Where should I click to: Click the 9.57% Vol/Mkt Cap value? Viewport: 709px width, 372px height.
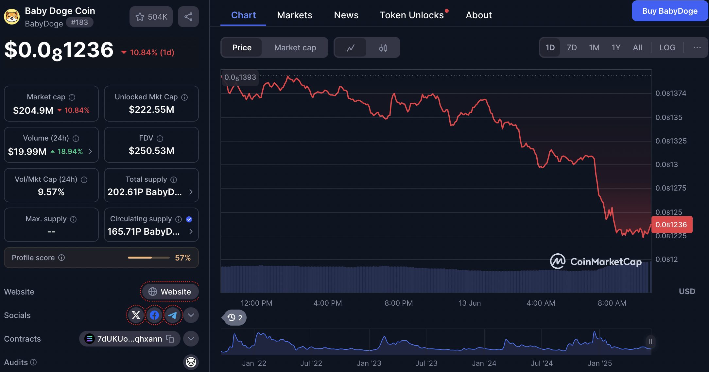(51, 192)
